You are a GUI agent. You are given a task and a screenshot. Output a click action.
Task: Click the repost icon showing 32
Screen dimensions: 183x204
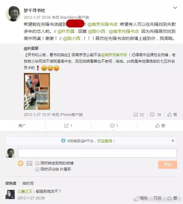tap(139, 115)
